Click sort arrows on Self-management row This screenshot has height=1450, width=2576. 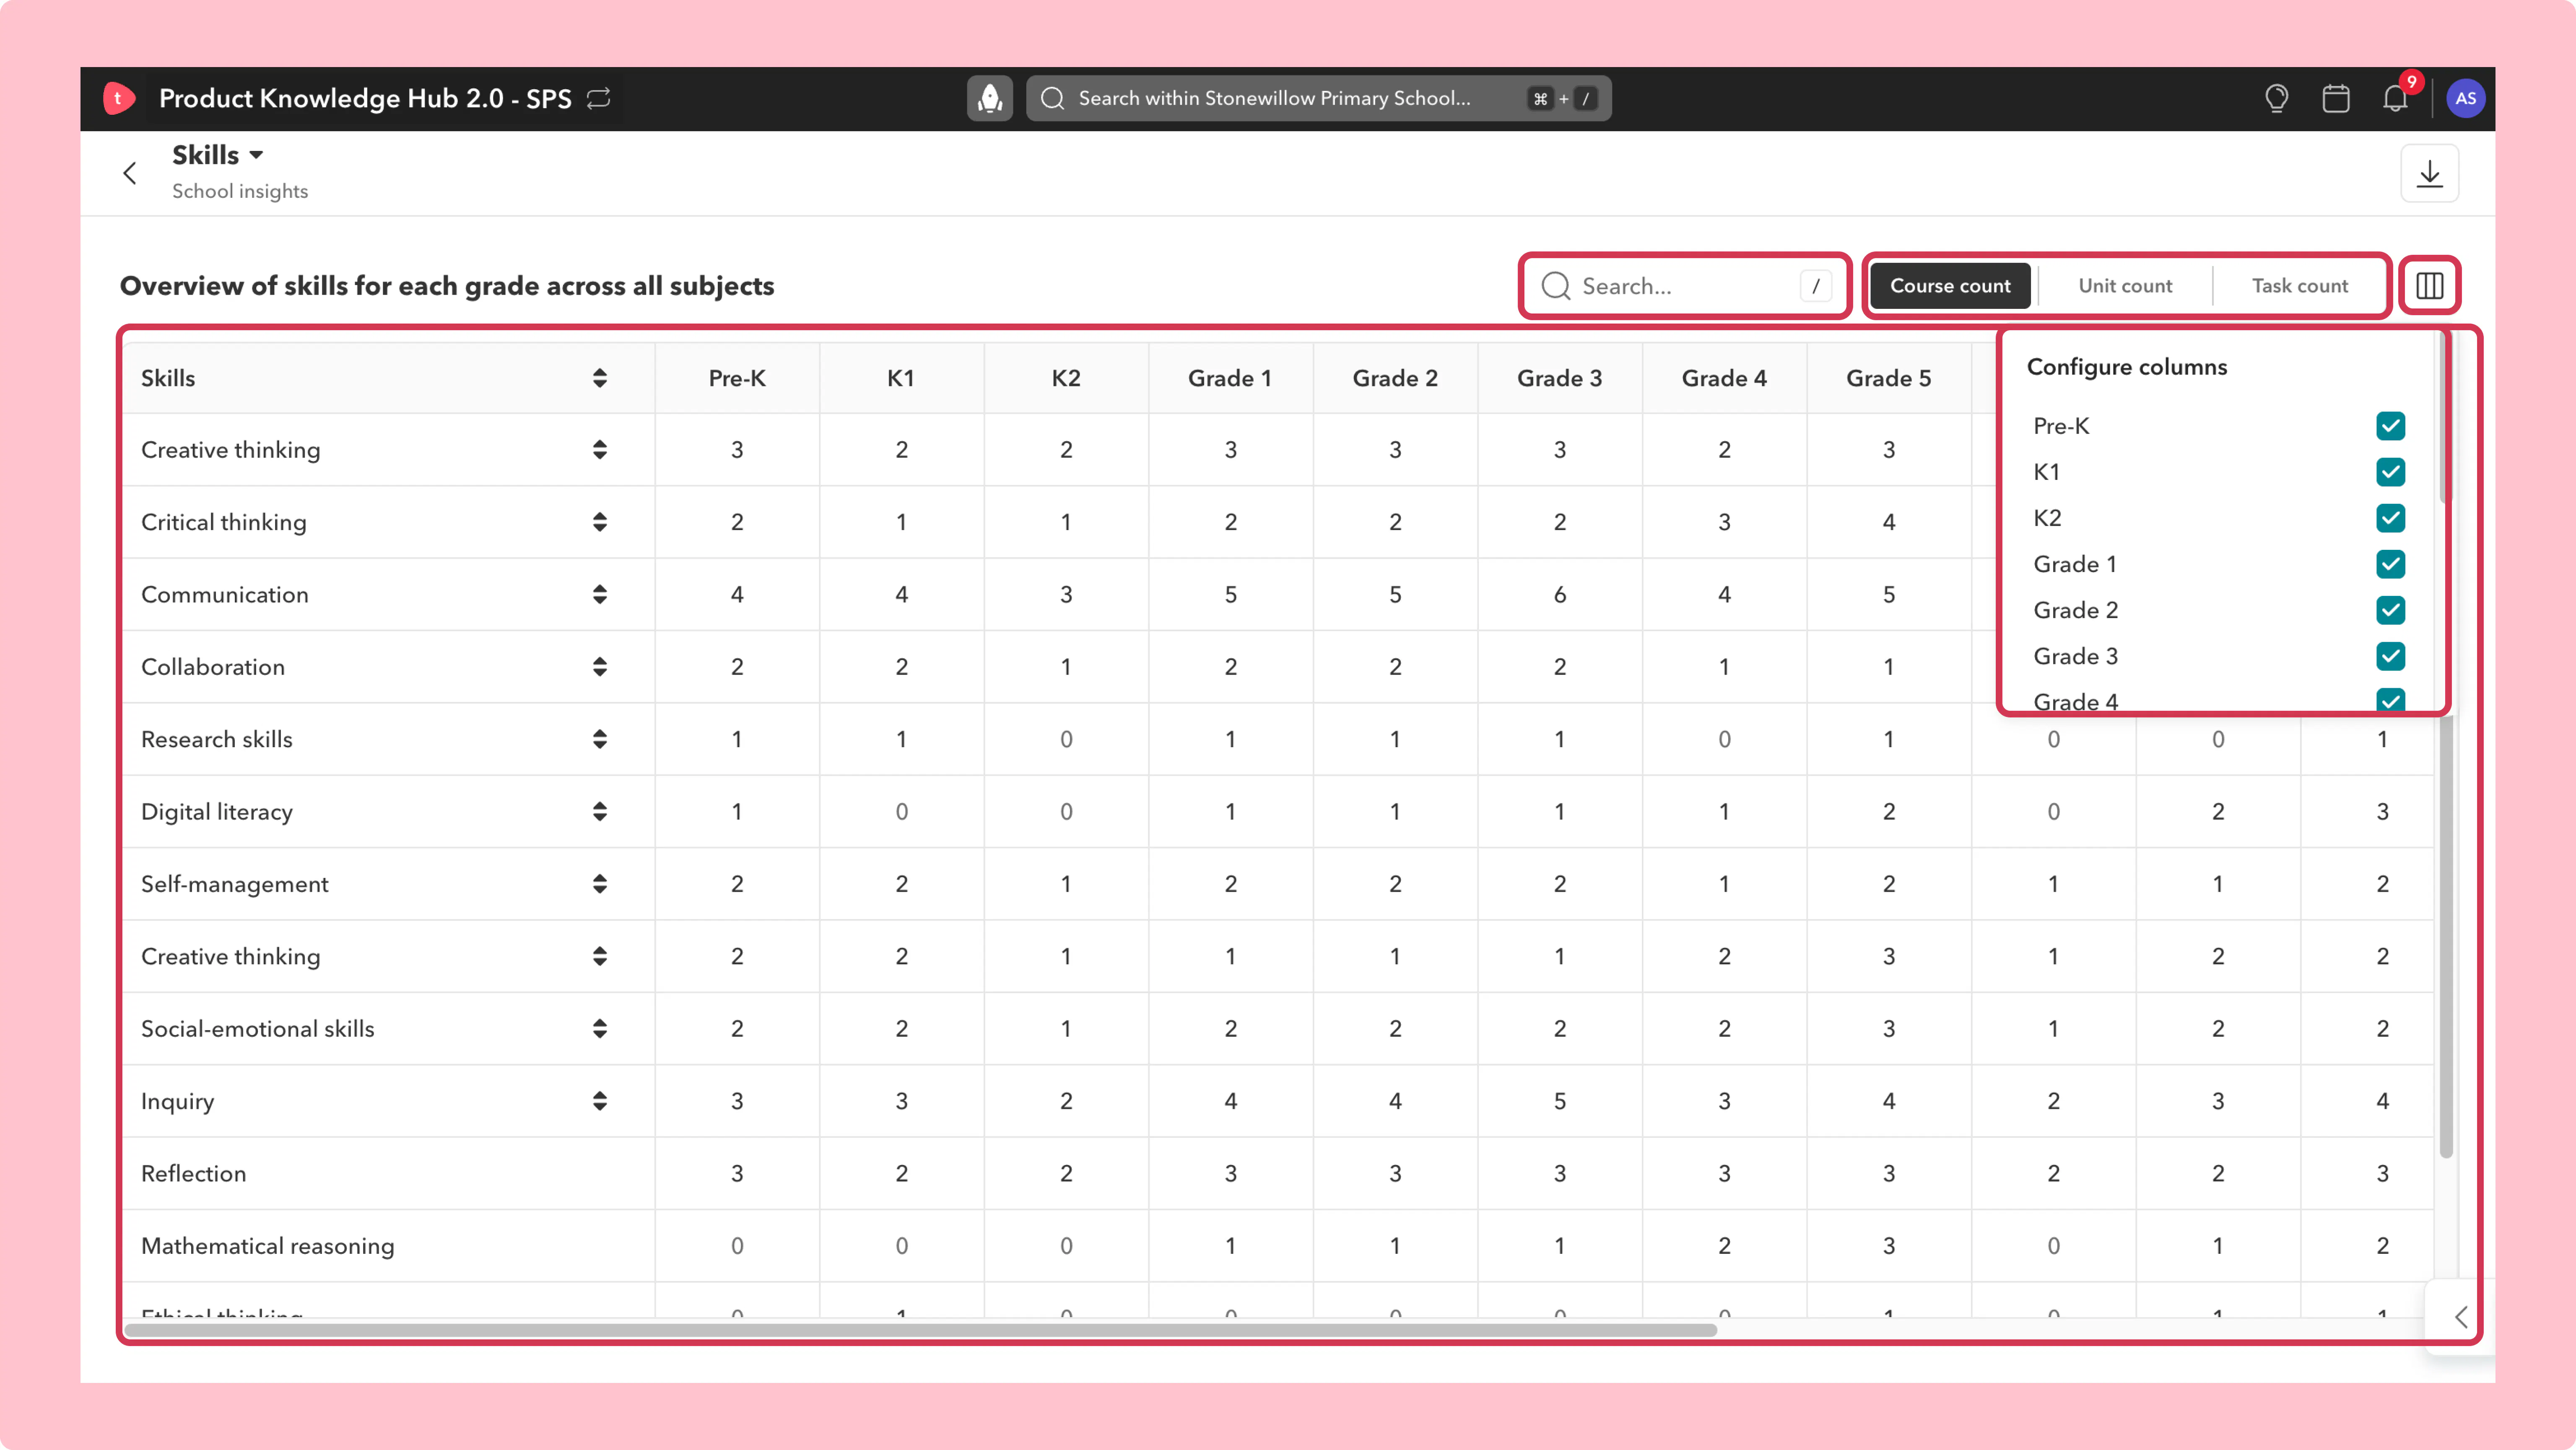pyautogui.click(x=600, y=884)
